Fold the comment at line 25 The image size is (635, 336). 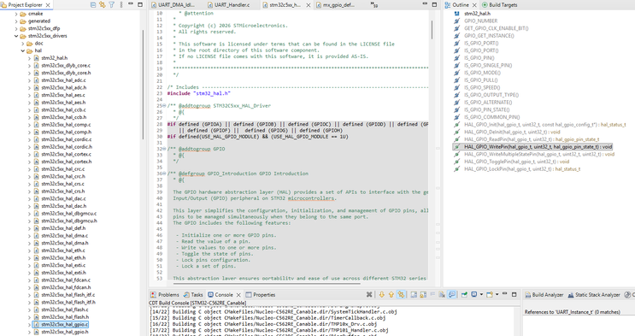[164, 106]
